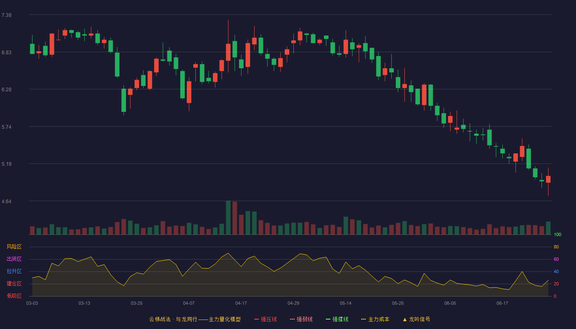Viewport: 576px width, 329px height.
Task: Toggle the 强弱线 legend series
Action: [301, 319]
